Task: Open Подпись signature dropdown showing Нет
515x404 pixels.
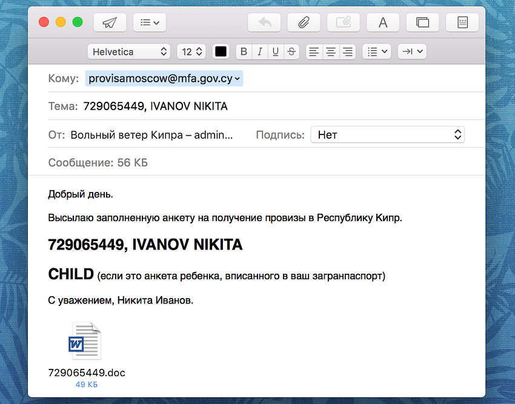Action: 388,134
